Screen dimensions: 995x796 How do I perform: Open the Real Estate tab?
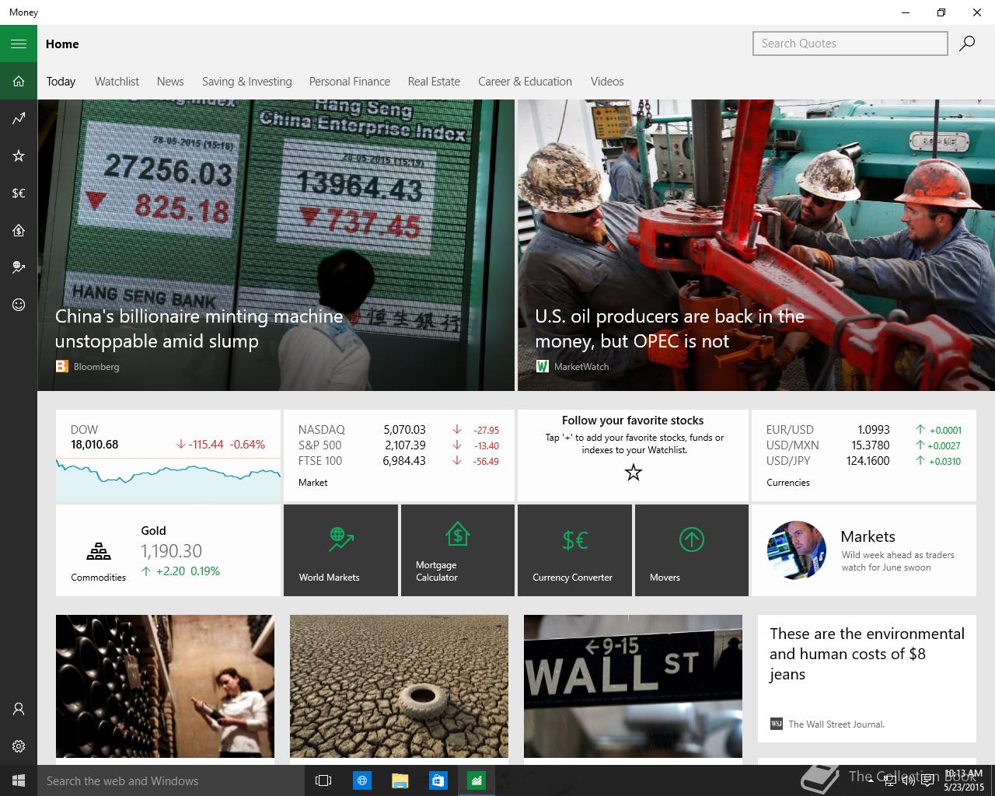pyautogui.click(x=434, y=82)
